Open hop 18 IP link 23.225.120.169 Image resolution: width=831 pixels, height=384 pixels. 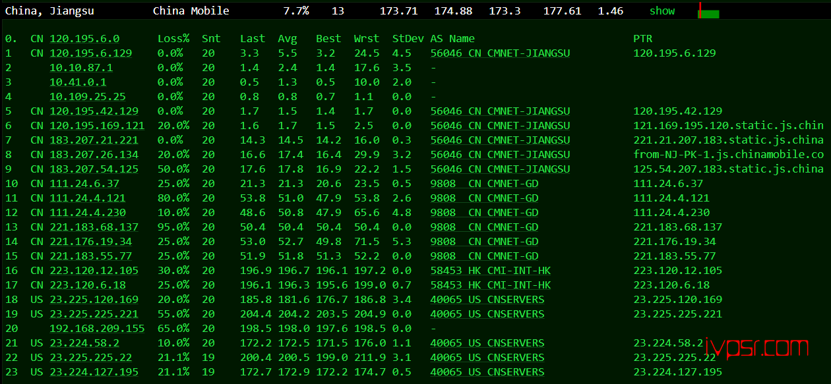[94, 300]
